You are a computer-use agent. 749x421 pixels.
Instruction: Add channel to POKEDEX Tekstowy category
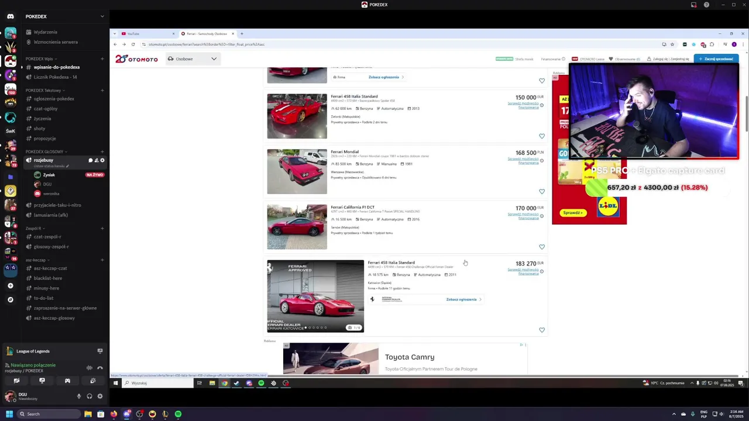pos(102,91)
